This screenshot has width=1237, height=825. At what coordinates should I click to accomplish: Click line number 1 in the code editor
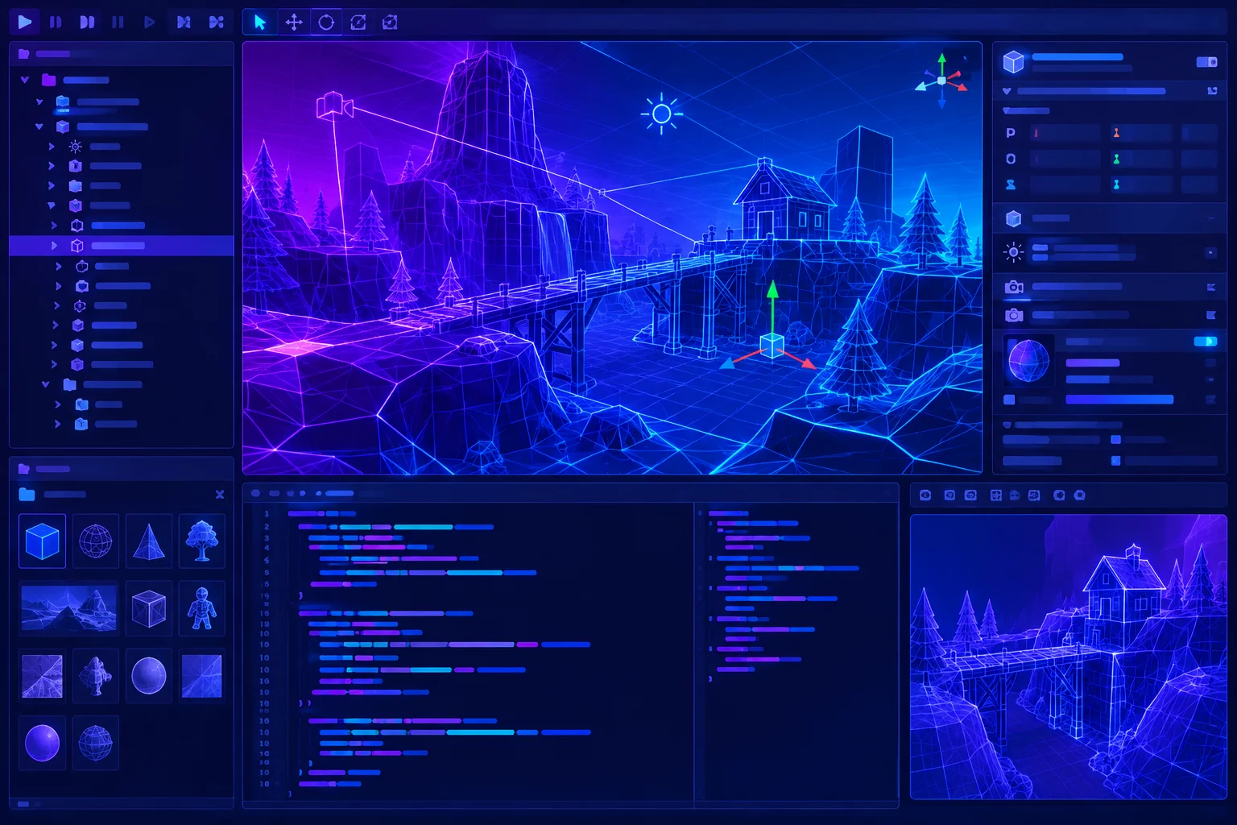(x=267, y=513)
